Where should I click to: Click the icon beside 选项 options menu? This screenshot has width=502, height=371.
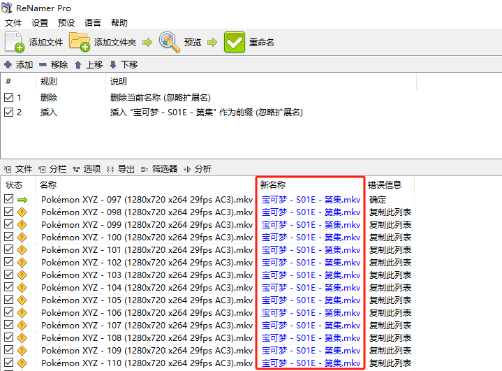pos(76,169)
